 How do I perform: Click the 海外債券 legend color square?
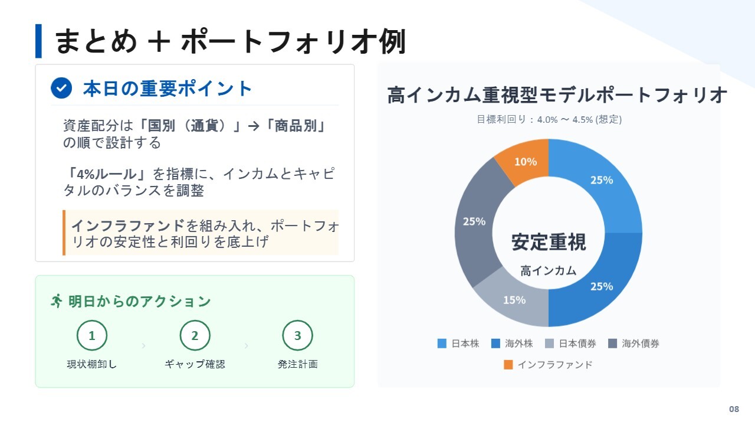(612, 344)
